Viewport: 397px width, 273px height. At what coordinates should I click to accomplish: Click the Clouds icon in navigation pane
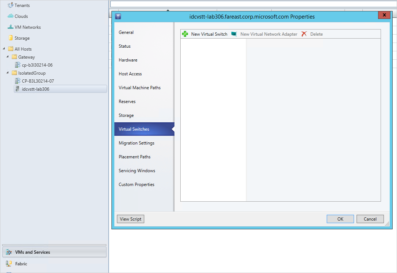[11, 16]
